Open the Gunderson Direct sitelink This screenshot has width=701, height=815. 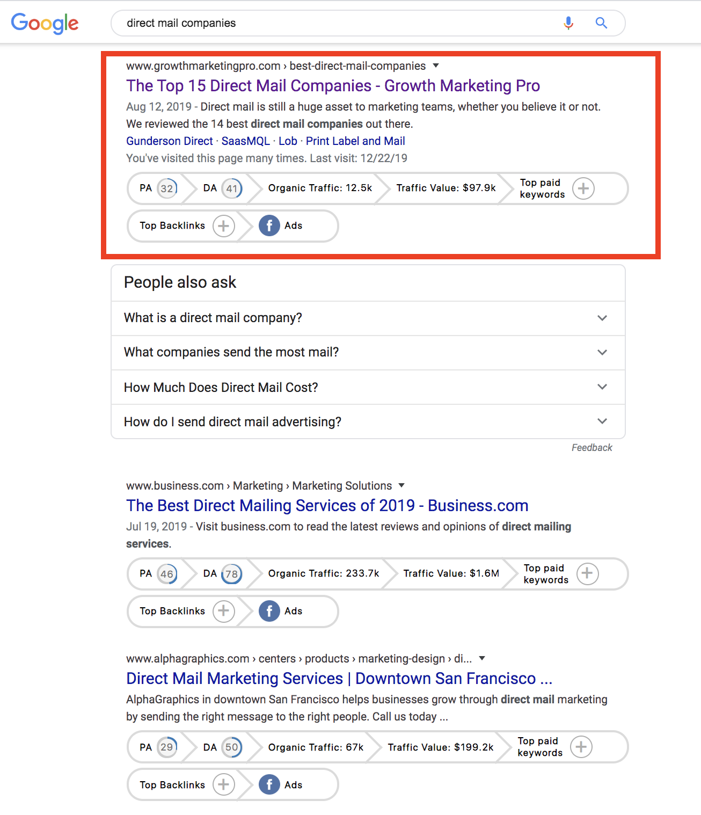click(x=170, y=141)
